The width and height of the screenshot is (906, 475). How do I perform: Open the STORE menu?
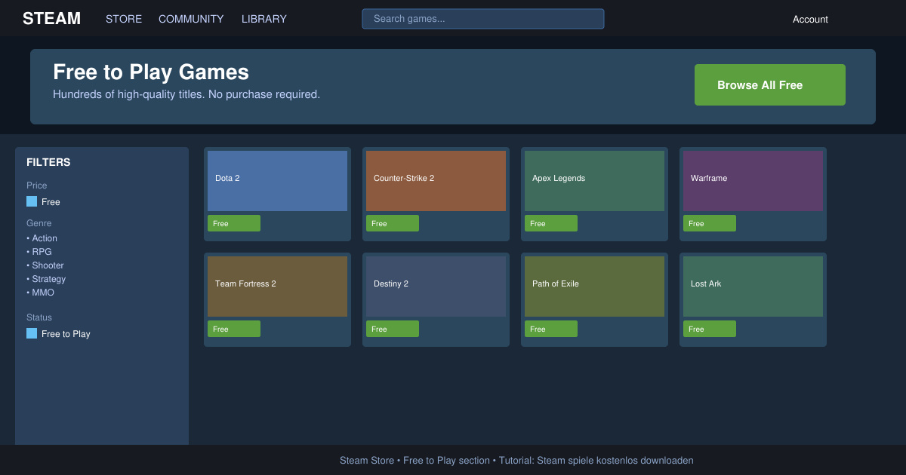click(x=124, y=19)
